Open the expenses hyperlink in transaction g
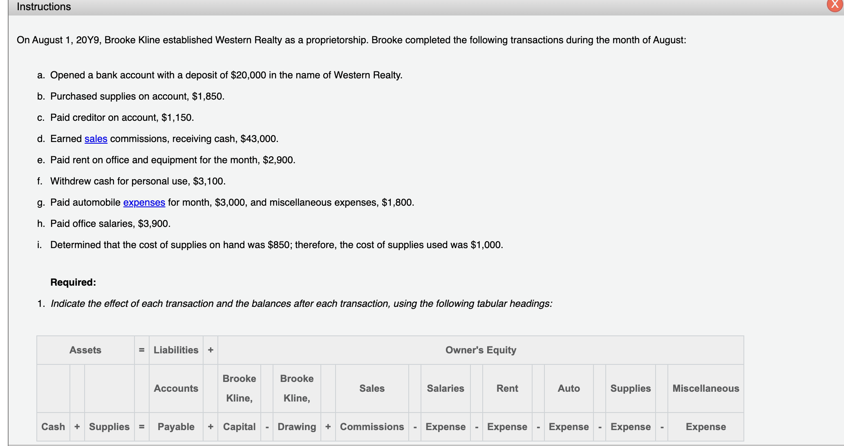The width and height of the screenshot is (844, 446). coord(144,202)
